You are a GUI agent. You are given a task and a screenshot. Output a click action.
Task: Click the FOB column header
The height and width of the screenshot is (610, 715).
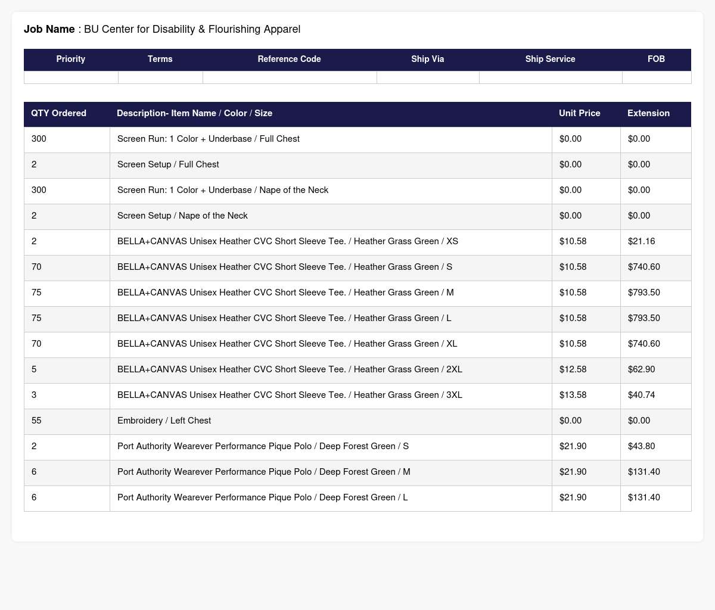point(657,59)
